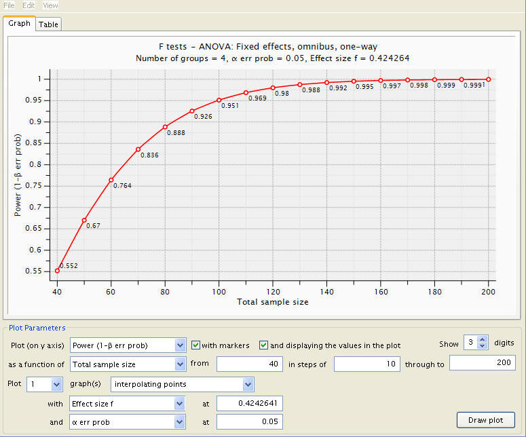Click the value label 0.995 in plot
Image resolution: width=526 pixels, height=437 pixels.
[364, 87]
